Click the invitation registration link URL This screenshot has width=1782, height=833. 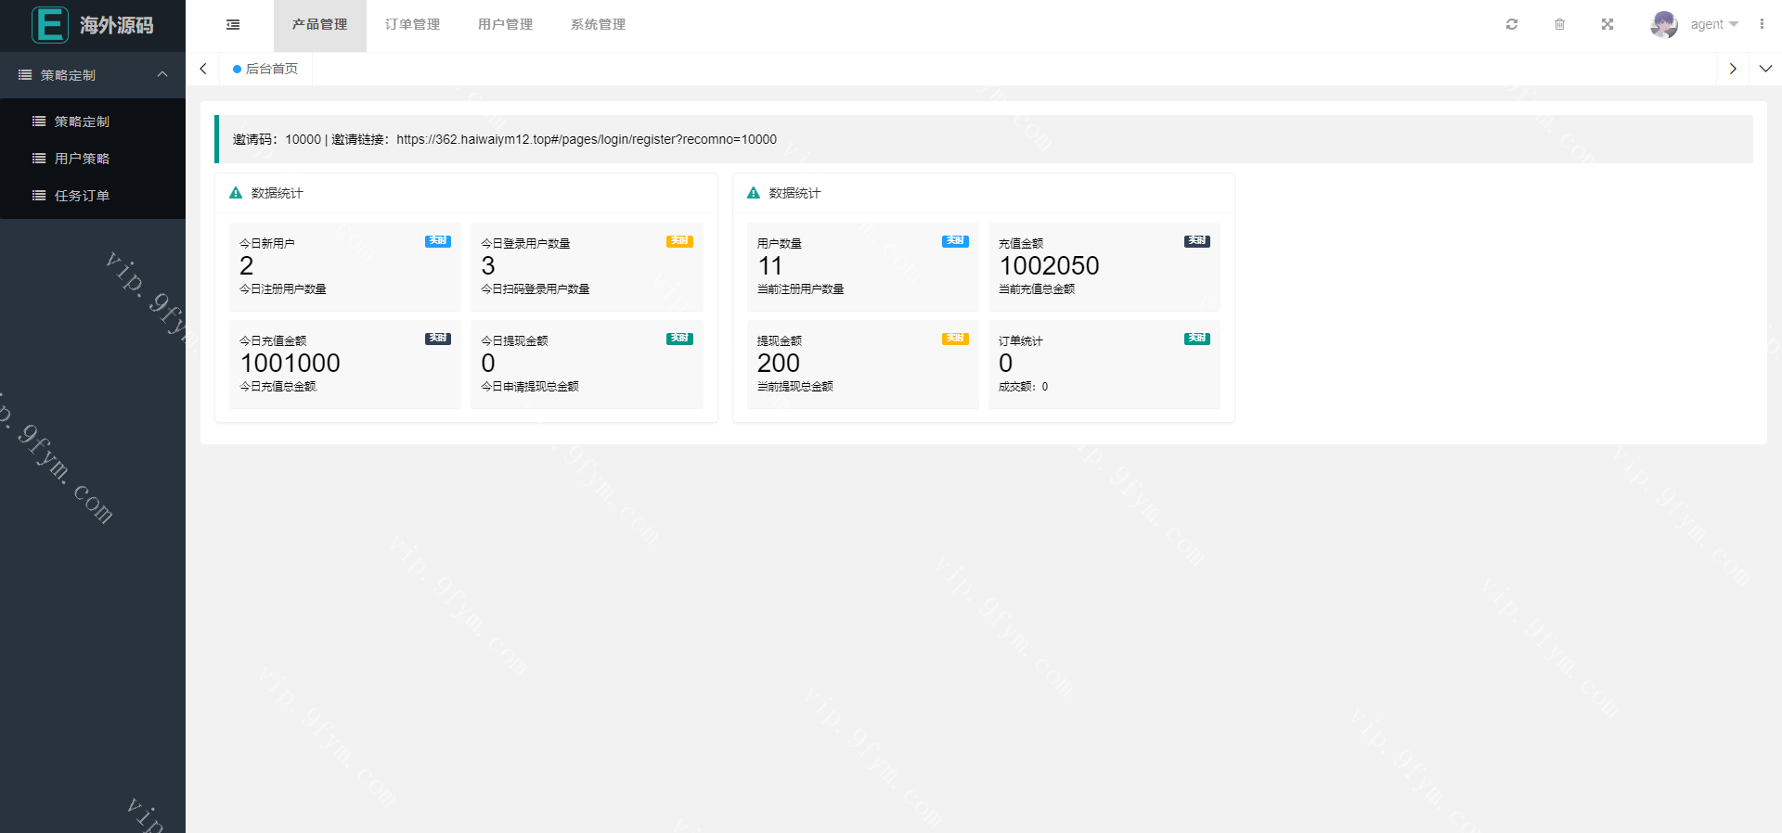[586, 140]
